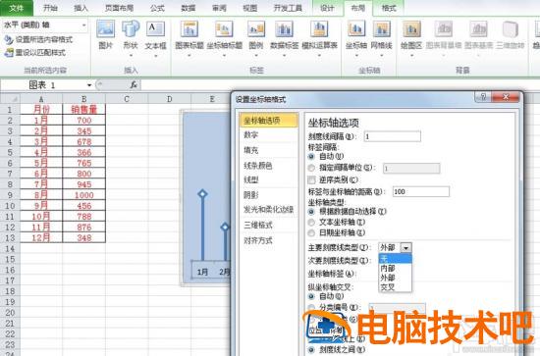Choose 外部 in tick mark type list

[x=395, y=278]
